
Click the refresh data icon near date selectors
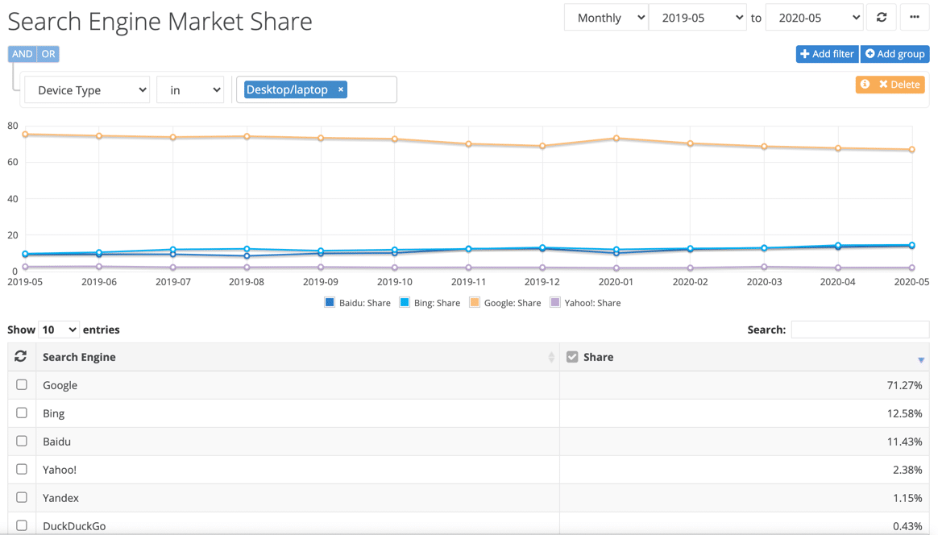tap(881, 17)
